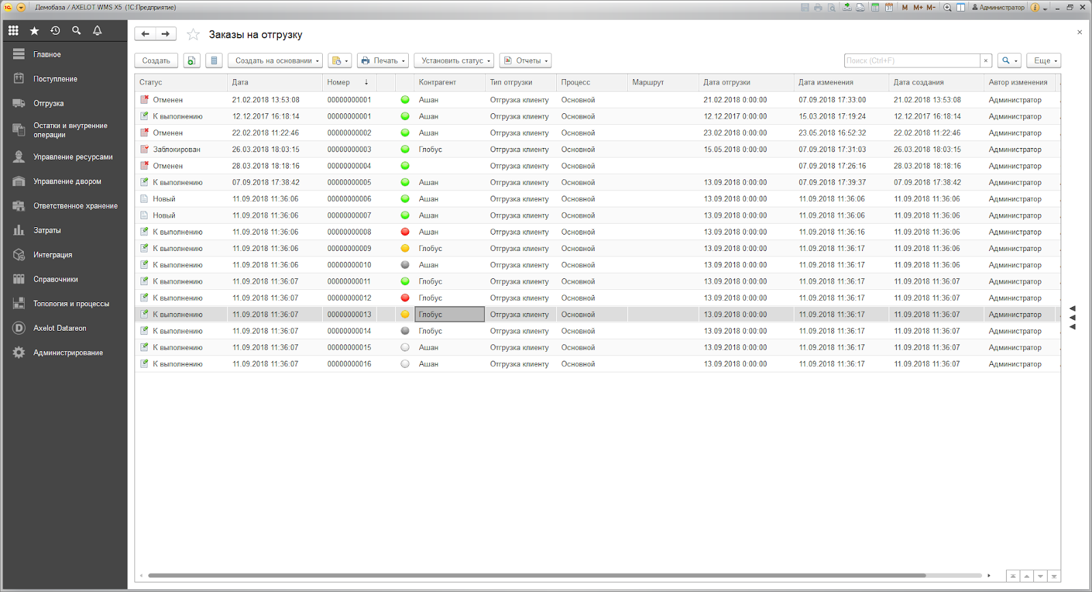Open Axelot Datareon section
1092x592 pixels.
coord(64,329)
